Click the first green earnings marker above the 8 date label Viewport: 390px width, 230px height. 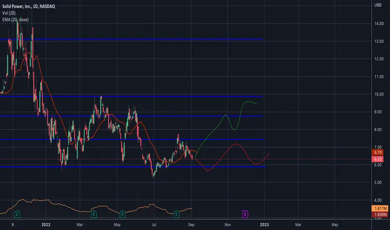coord(17,214)
